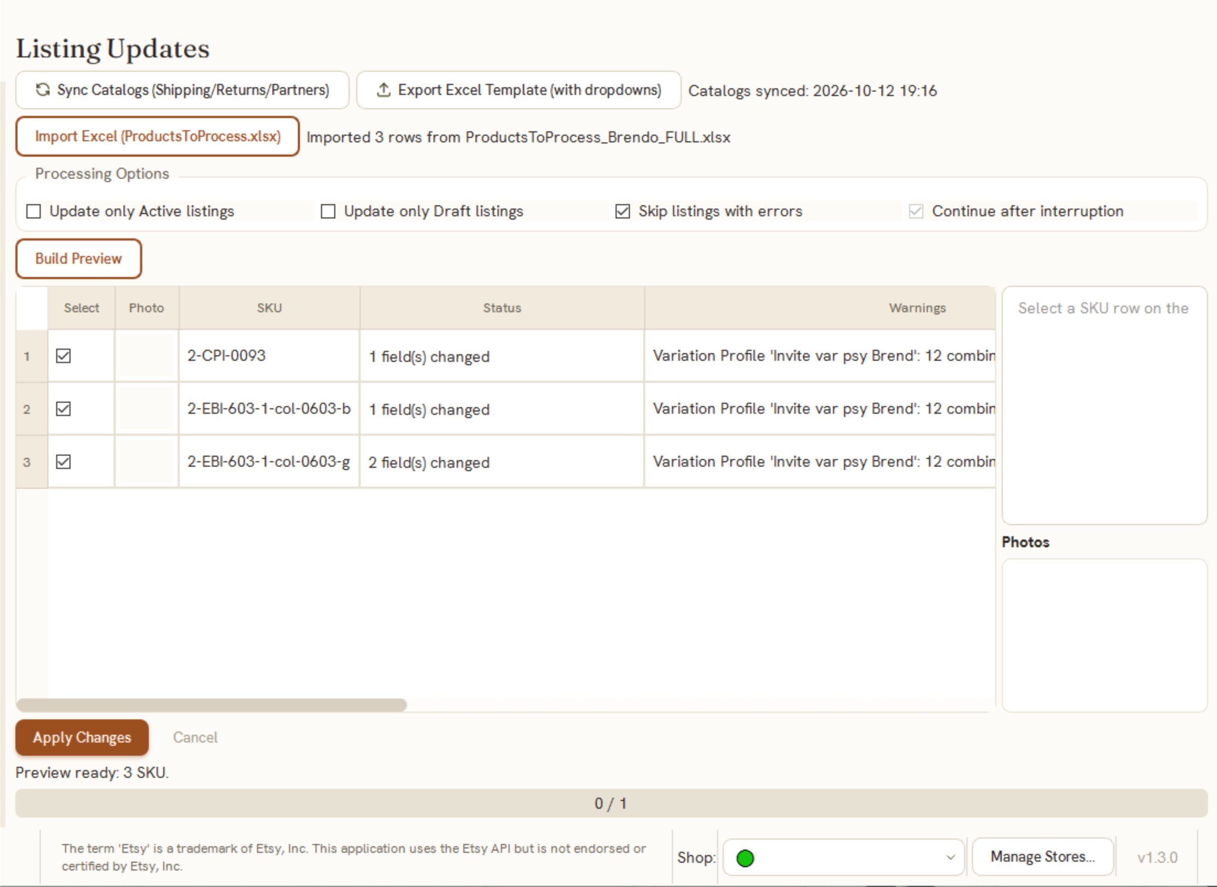1217x887 pixels.
Task: Uncheck Skip listings with errors
Action: coord(623,212)
